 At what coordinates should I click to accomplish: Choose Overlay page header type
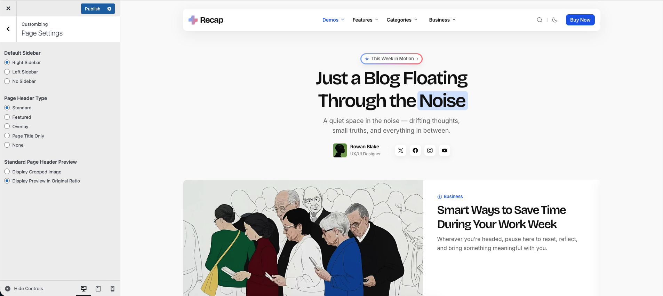(x=7, y=126)
